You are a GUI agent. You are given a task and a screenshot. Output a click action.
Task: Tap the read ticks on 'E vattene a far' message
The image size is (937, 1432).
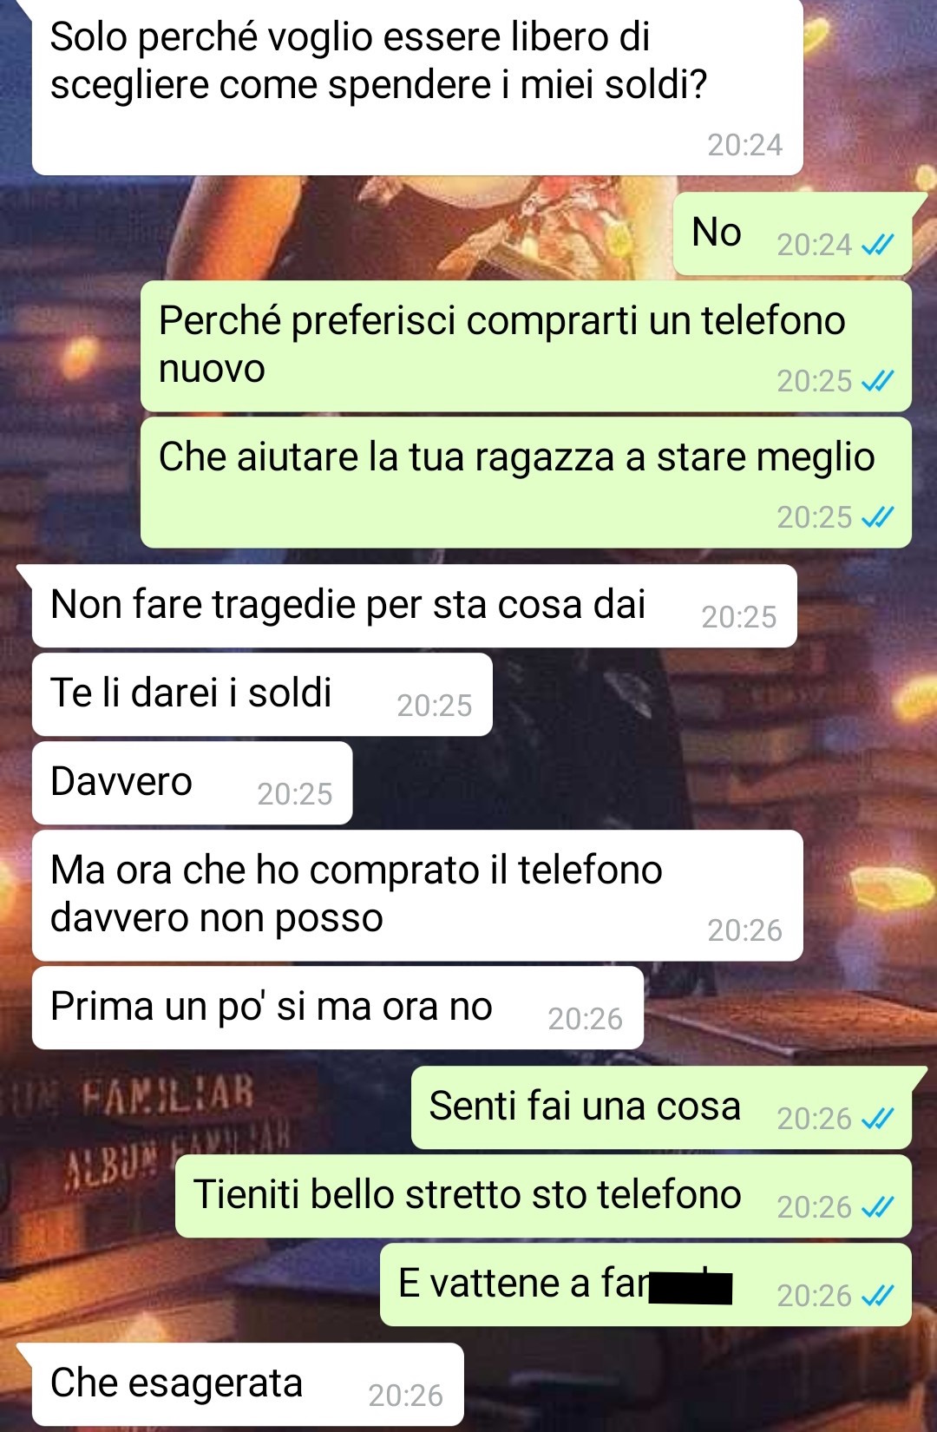pyautogui.click(x=877, y=1297)
